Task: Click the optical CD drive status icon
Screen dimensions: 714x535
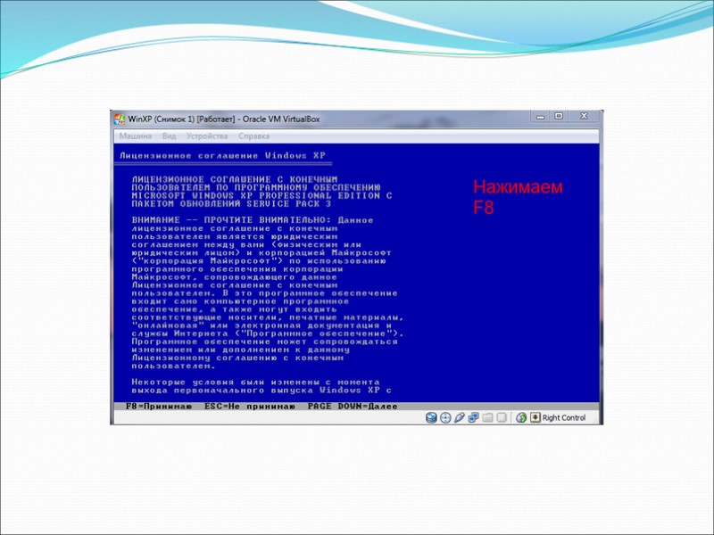Action: [445, 417]
